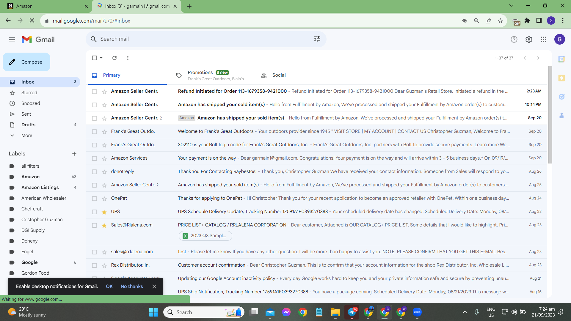Bookmark this page star icon
The height and width of the screenshot is (321, 571).
(500, 21)
